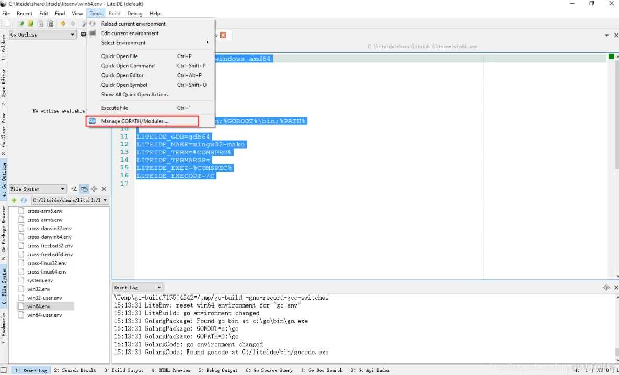Viewport: 619px width, 375px height.
Task: Toggle sync-with-editor button in File System panel
Action: (x=84, y=189)
